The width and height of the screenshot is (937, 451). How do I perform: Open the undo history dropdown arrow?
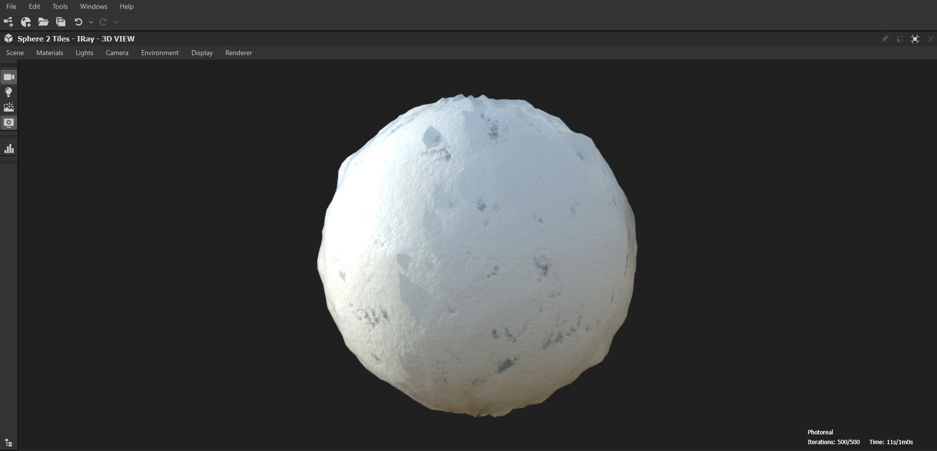click(x=91, y=22)
